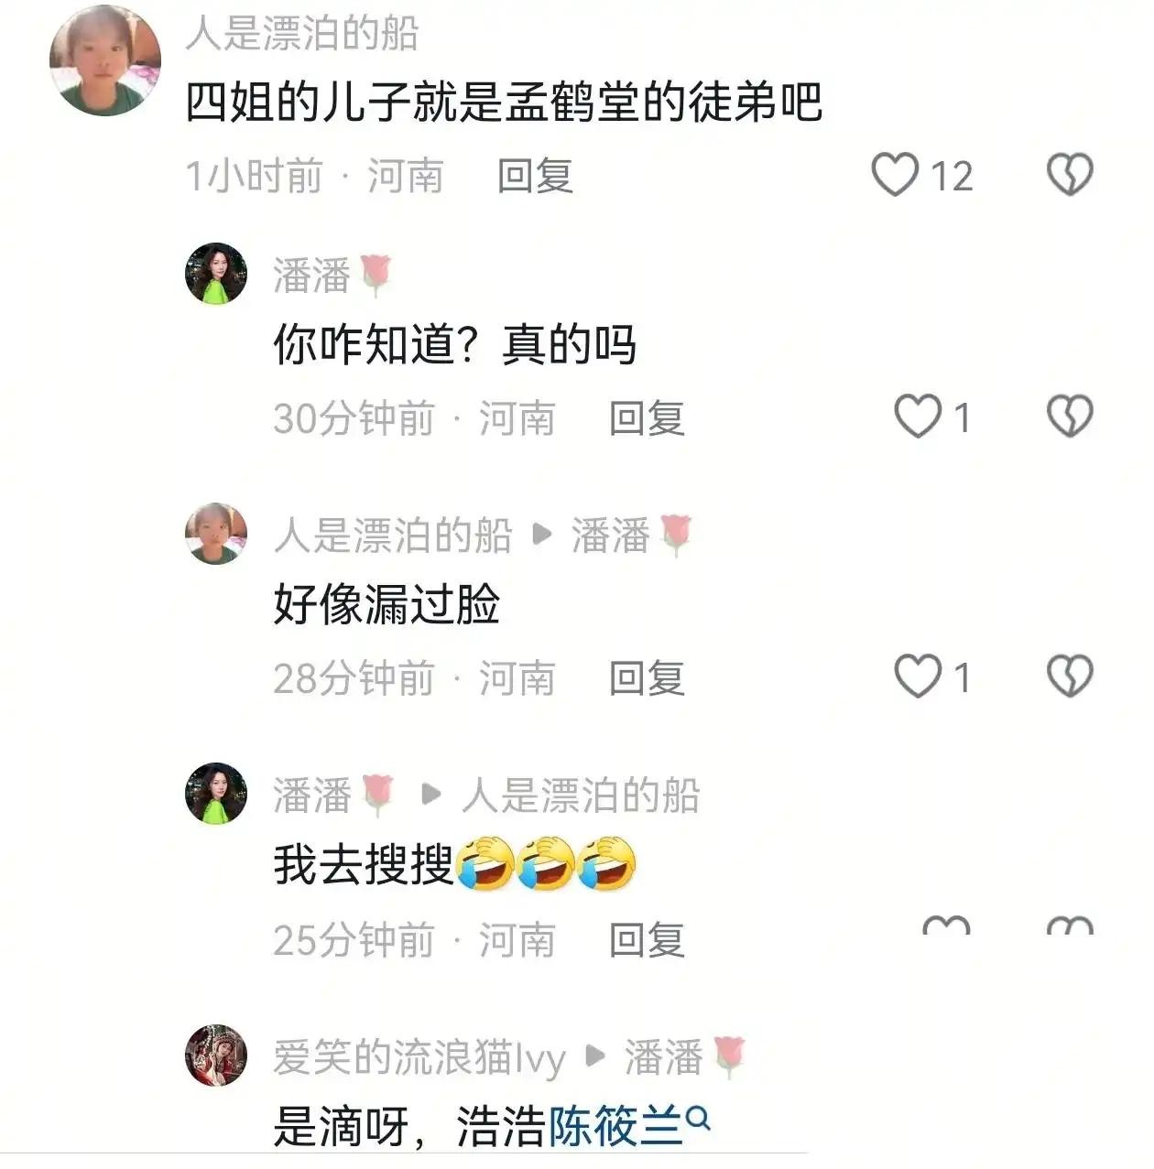Reply to the 30分钟前 comment
1154x1169 pixels.
648,418
